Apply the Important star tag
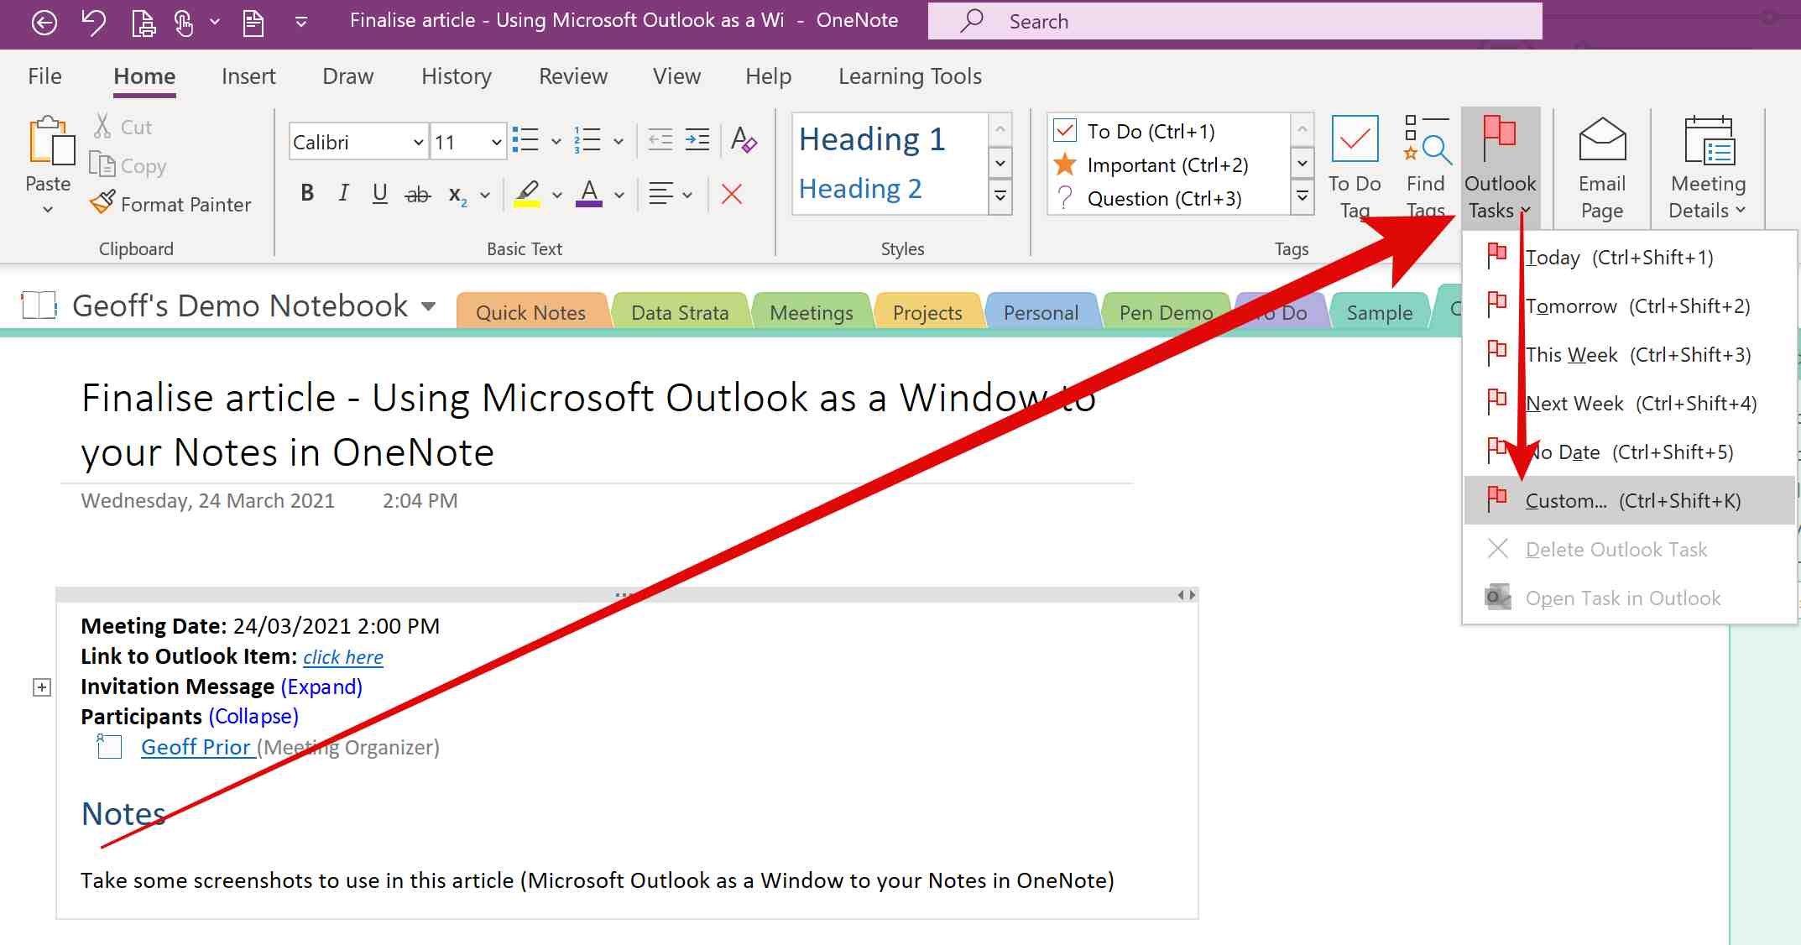1801x945 pixels. [x=1151, y=164]
